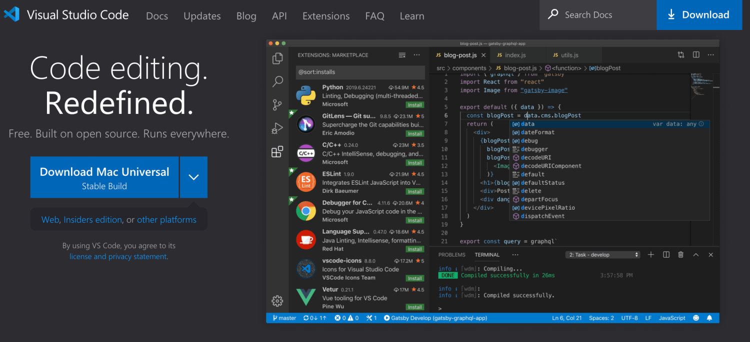Open the Updates nav item

tap(202, 16)
